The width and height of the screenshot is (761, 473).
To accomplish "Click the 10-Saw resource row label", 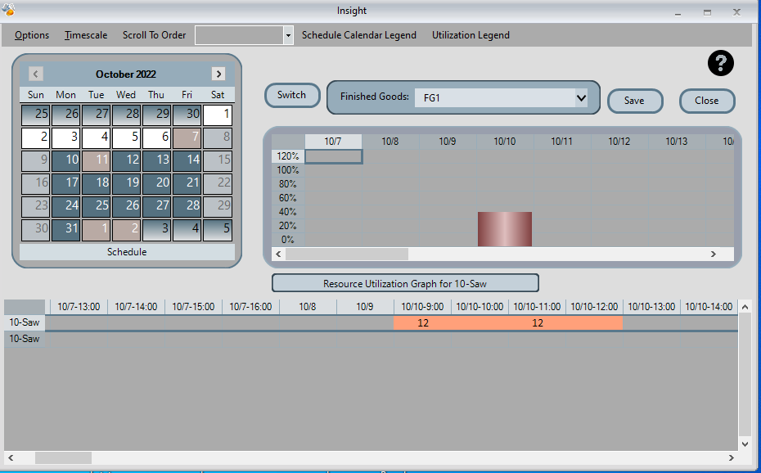I will pos(24,322).
